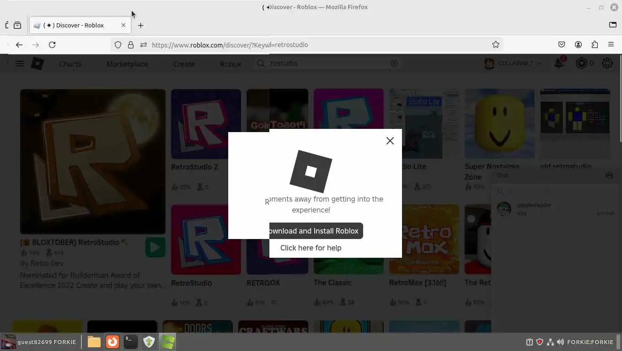Viewport: 622px width, 351px height.
Task: Open tracking protection shield icon
Action: tap(118, 45)
